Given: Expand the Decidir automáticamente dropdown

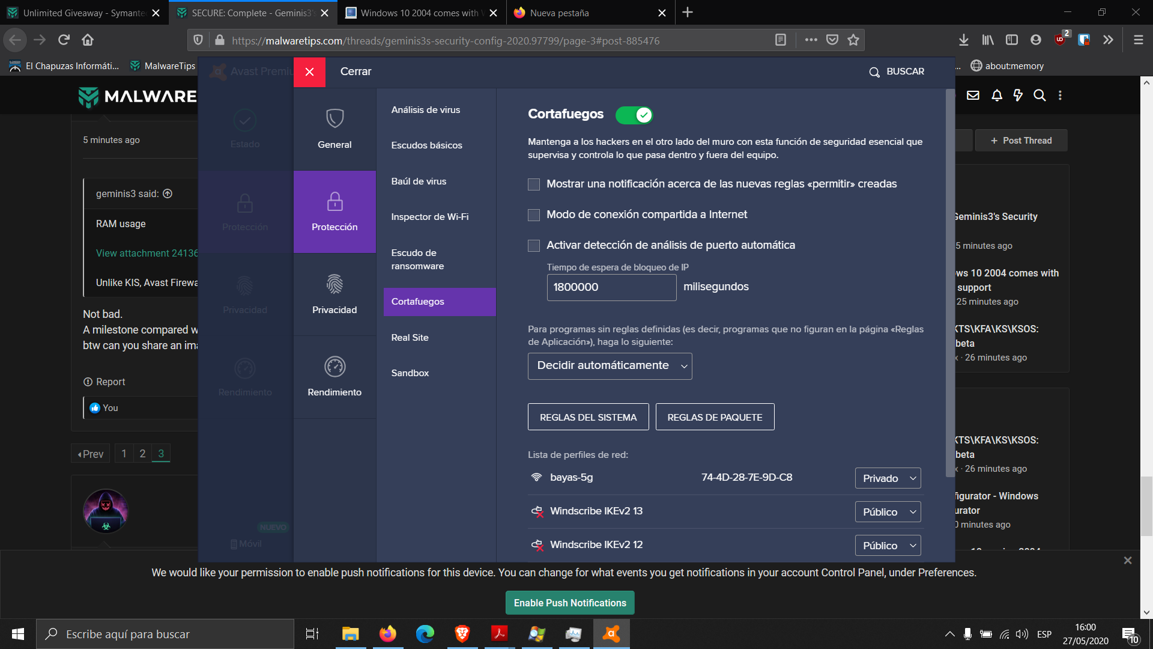Looking at the screenshot, I should (610, 366).
